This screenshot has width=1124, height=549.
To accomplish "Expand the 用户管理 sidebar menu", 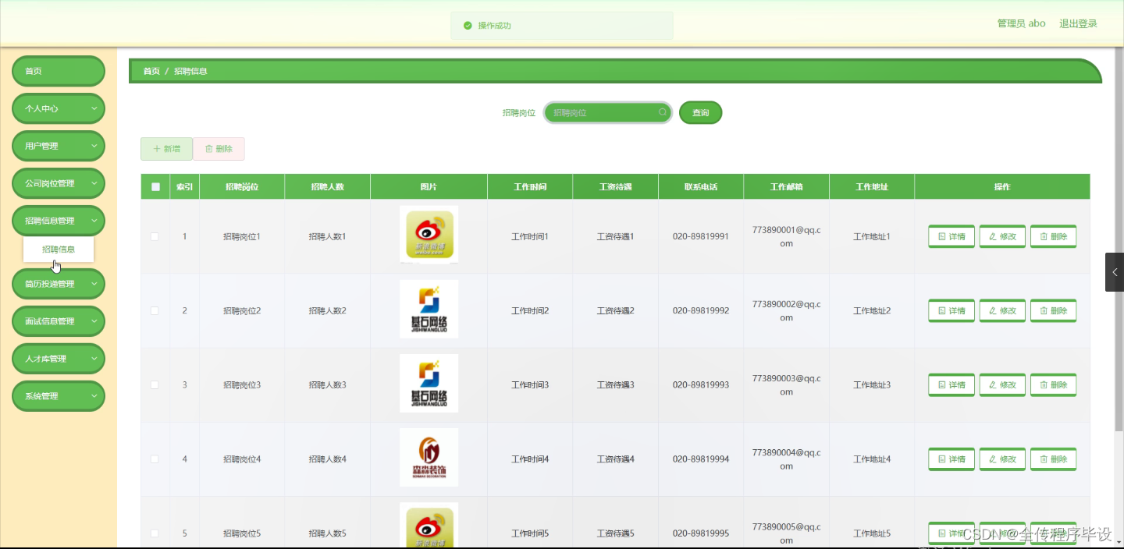I will [x=58, y=146].
